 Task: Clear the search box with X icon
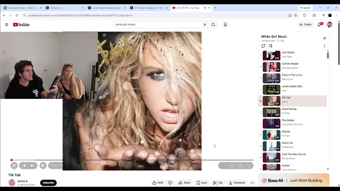(205, 24)
